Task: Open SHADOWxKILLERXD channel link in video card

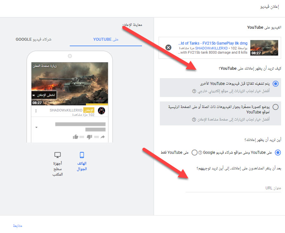Action: tap(211, 48)
